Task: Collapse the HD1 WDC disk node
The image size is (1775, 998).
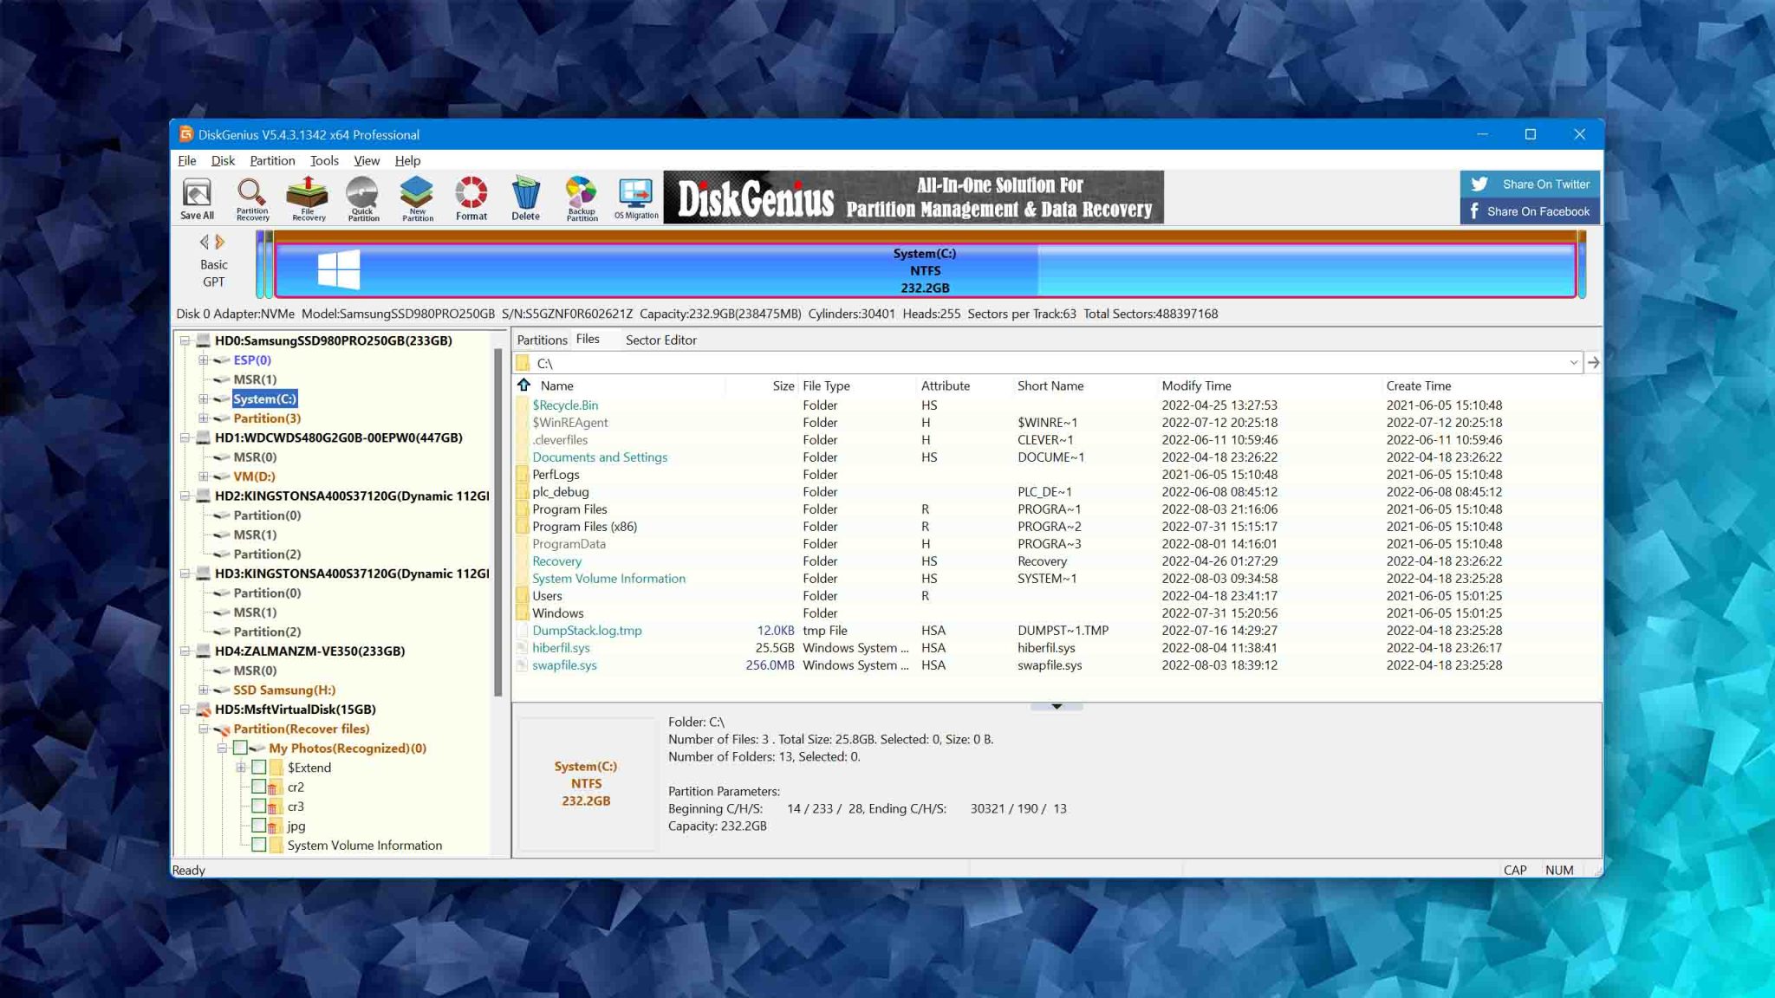Action: [185, 437]
